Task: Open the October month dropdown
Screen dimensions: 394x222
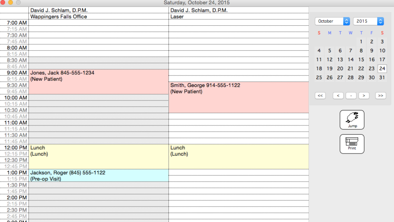Action: pyautogui.click(x=327, y=21)
